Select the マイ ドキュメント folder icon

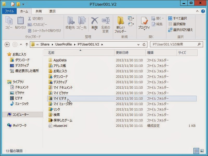pyautogui.click(x=50, y=88)
